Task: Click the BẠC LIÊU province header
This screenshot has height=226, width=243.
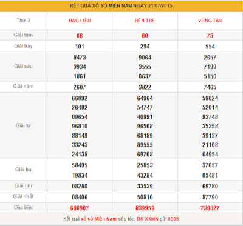Action: (80, 21)
